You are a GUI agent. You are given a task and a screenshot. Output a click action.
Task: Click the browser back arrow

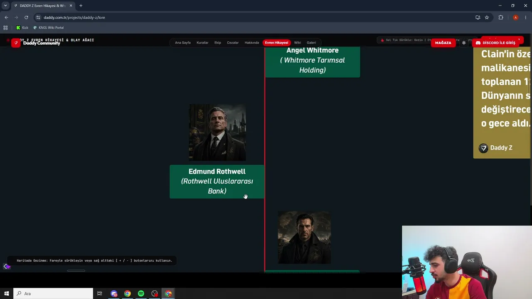(x=6, y=17)
